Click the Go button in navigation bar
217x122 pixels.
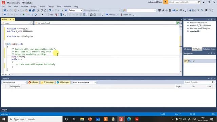179,23
